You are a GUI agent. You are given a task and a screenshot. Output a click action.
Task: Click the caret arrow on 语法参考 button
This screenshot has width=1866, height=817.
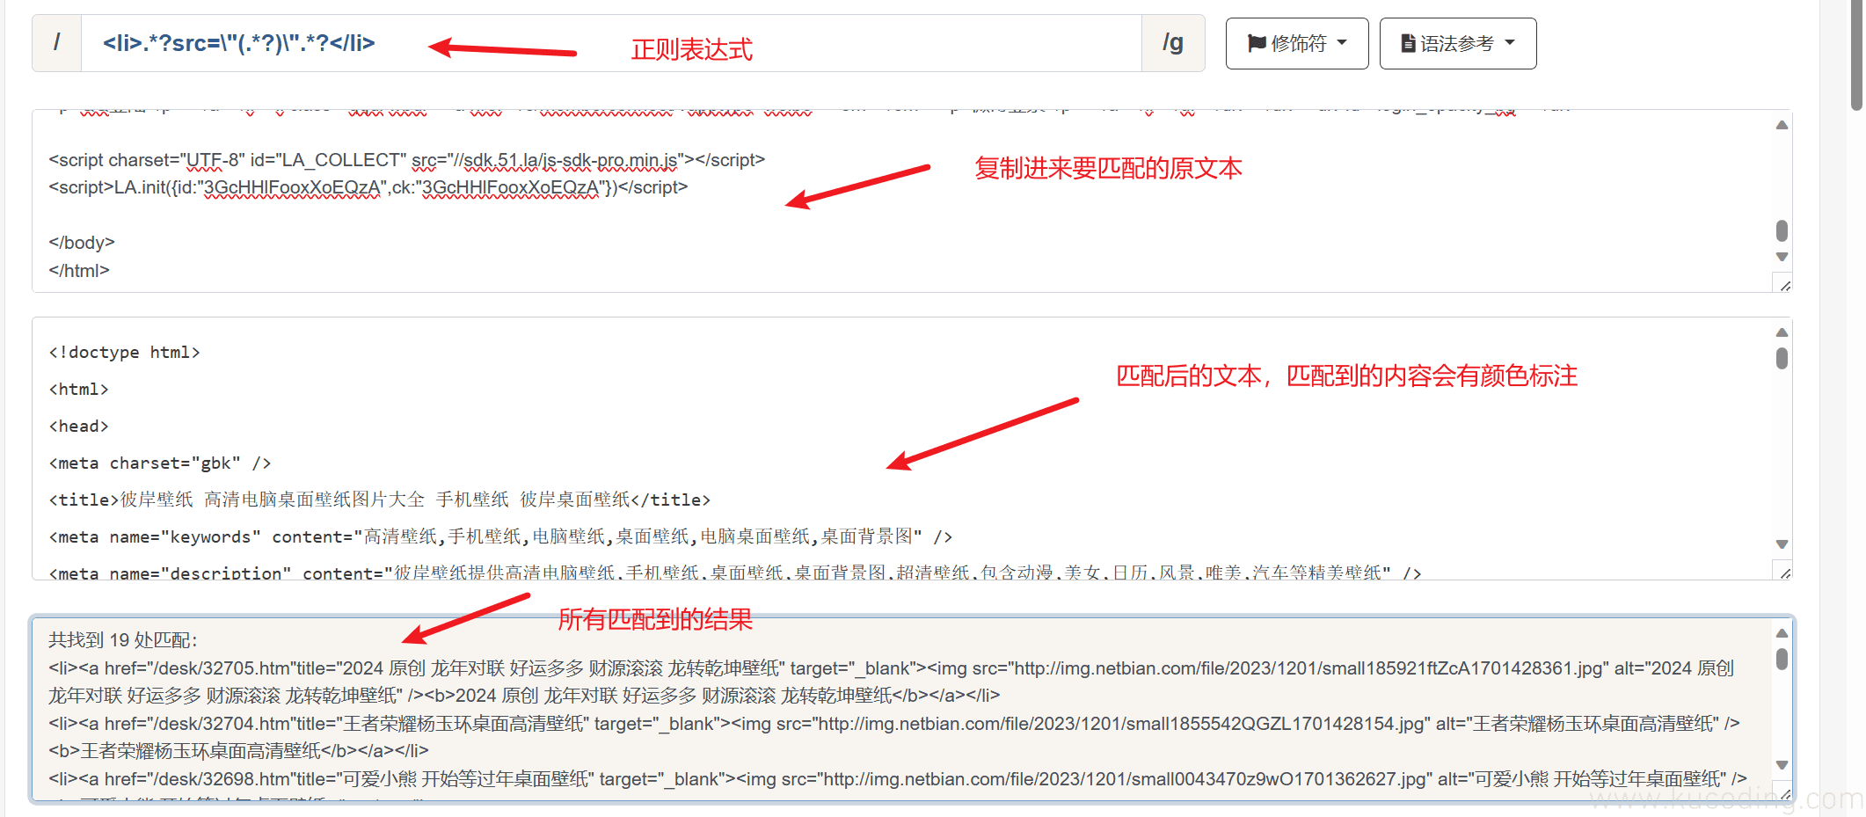point(1510,43)
